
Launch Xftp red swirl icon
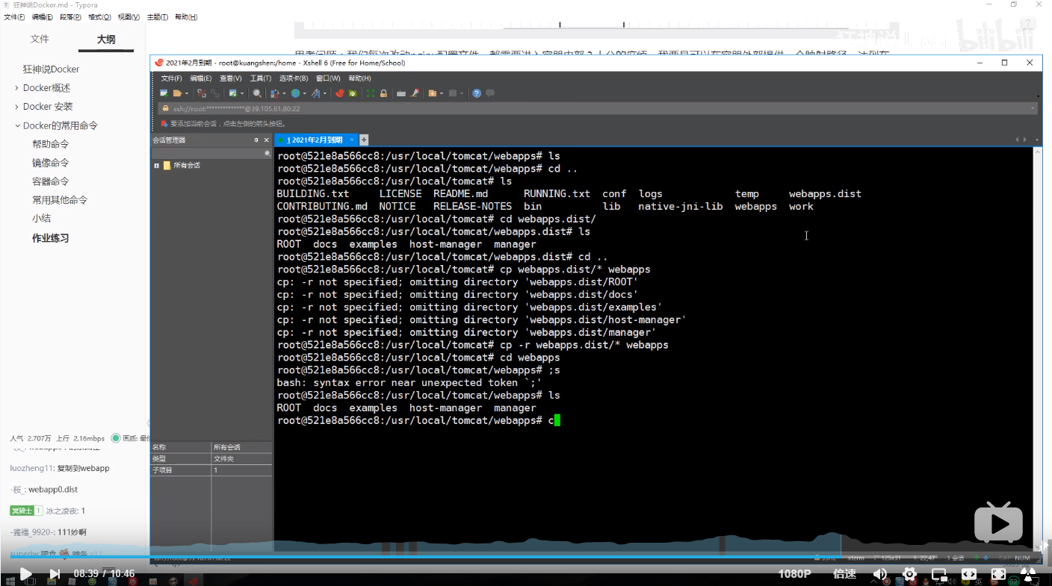pos(340,93)
